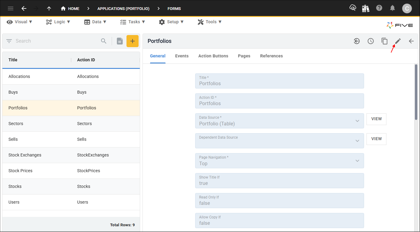Click the search magnifier icon
420x232 pixels.
(x=104, y=41)
